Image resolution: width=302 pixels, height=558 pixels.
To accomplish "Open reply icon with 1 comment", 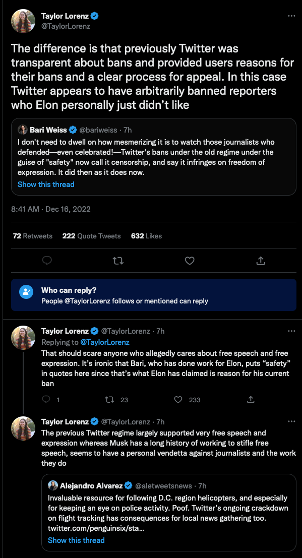I will pyautogui.click(x=46, y=400).
